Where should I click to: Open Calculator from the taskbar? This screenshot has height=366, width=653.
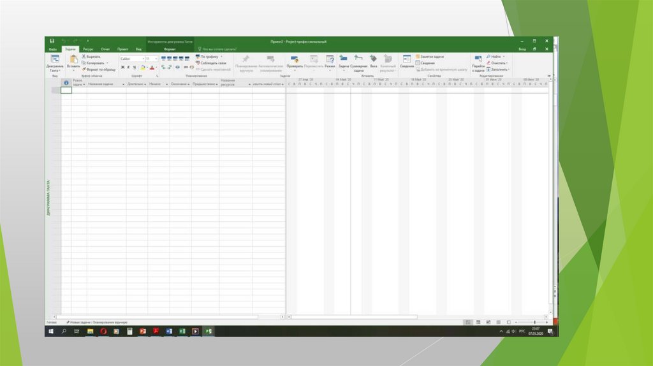coord(129,331)
